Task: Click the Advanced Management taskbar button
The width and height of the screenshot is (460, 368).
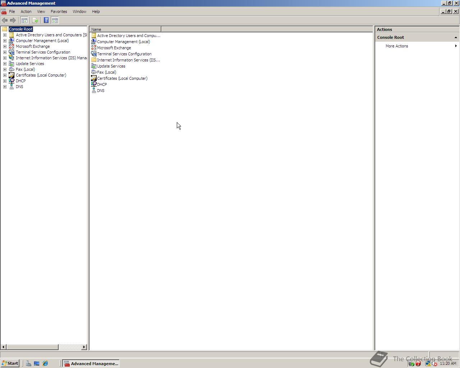Action: pos(91,363)
